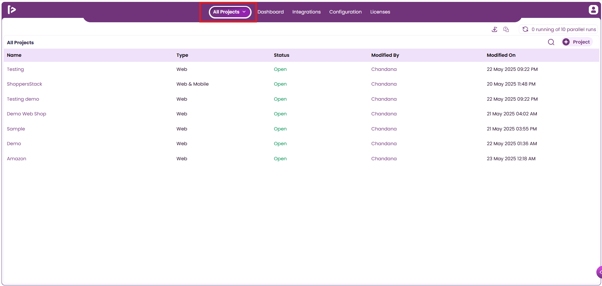
Task: Open the chat support icon
Action: coord(506,29)
